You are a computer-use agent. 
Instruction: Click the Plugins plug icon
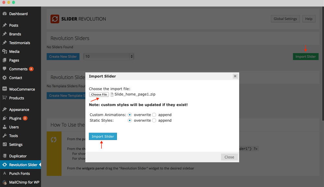tap(5, 118)
